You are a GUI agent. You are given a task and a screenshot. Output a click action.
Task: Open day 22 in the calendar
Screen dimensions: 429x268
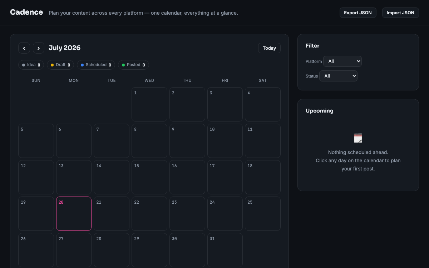pos(149,214)
